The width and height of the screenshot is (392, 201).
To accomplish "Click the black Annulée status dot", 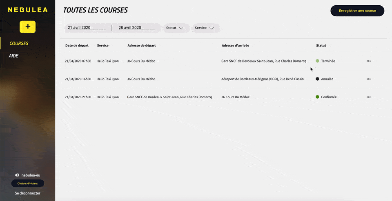I will (318, 79).
